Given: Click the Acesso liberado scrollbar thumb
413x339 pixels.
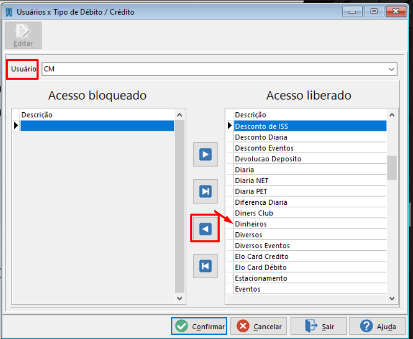Looking at the screenshot, I should click(392, 167).
